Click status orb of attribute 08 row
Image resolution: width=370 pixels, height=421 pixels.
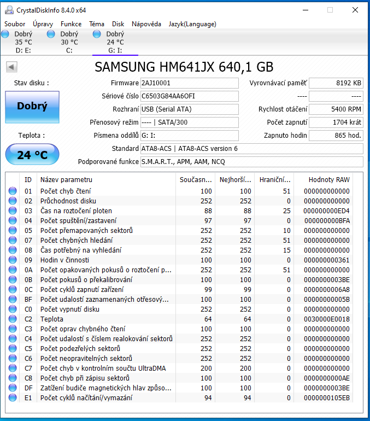click(13, 250)
